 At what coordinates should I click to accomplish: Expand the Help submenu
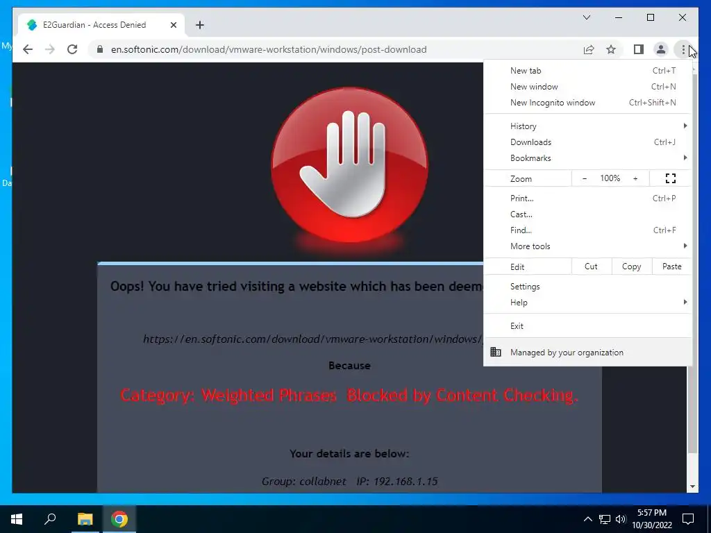pos(587,303)
